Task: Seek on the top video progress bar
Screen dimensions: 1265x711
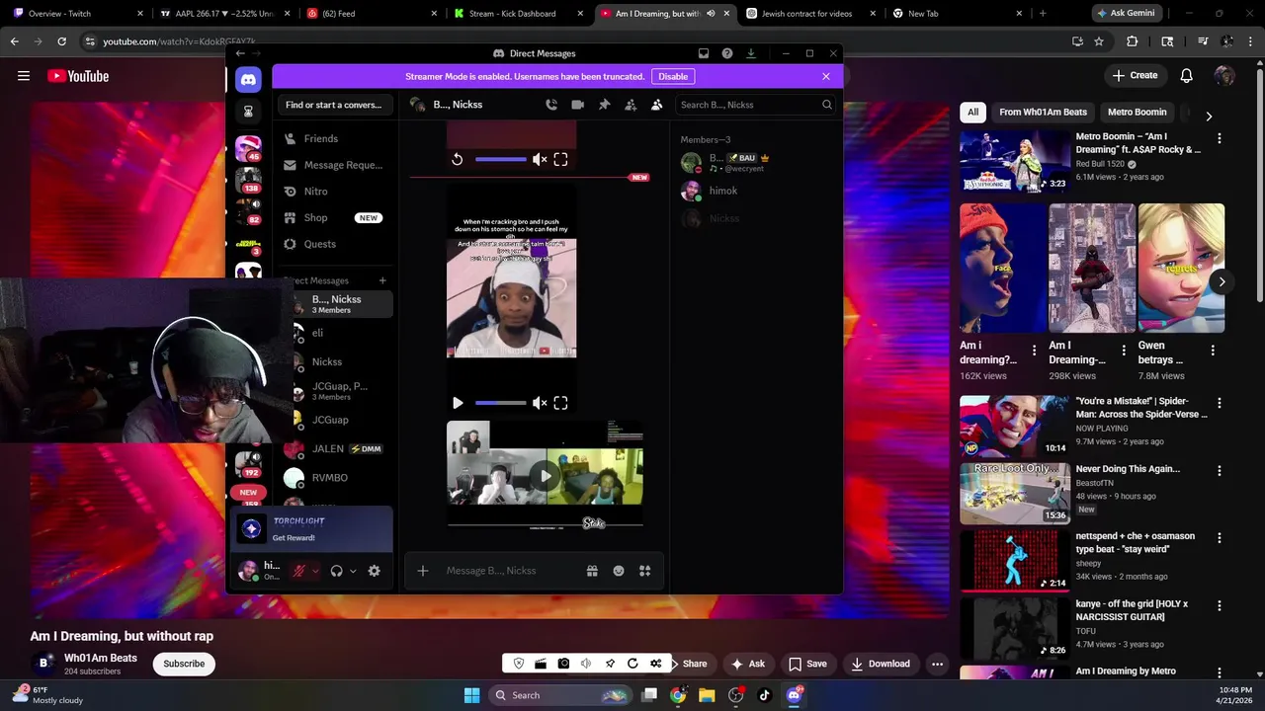Action: [x=501, y=159]
